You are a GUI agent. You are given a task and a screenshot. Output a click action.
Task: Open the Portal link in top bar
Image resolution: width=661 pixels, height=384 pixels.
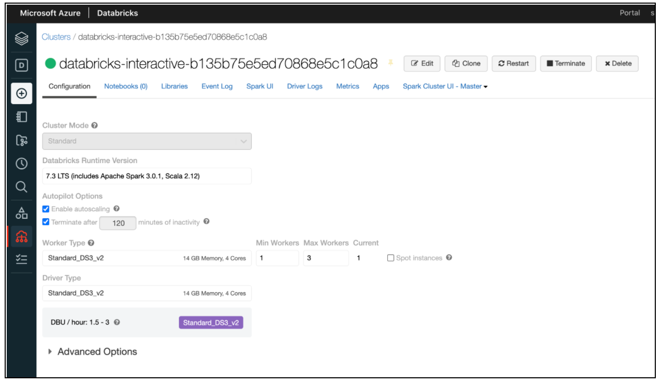(x=630, y=13)
